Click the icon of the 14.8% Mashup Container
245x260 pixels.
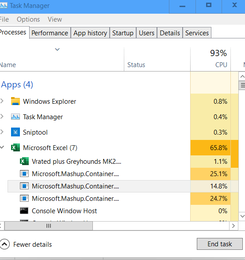pyautogui.click(x=24, y=186)
